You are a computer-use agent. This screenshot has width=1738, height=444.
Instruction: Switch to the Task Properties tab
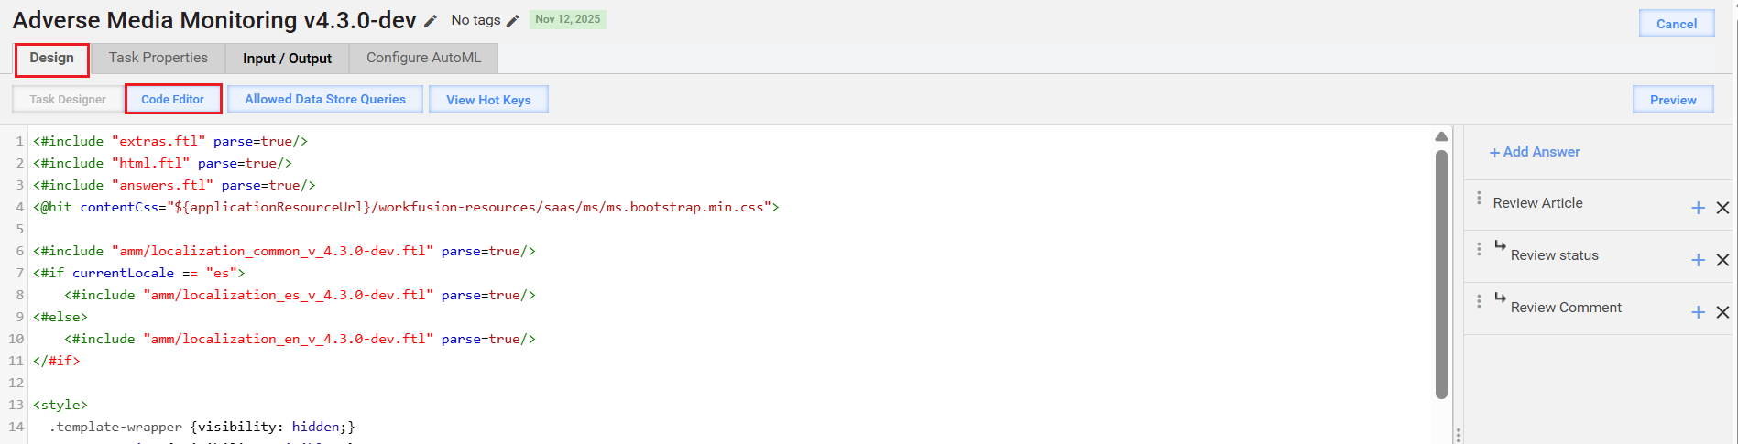click(x=158, y=58)
